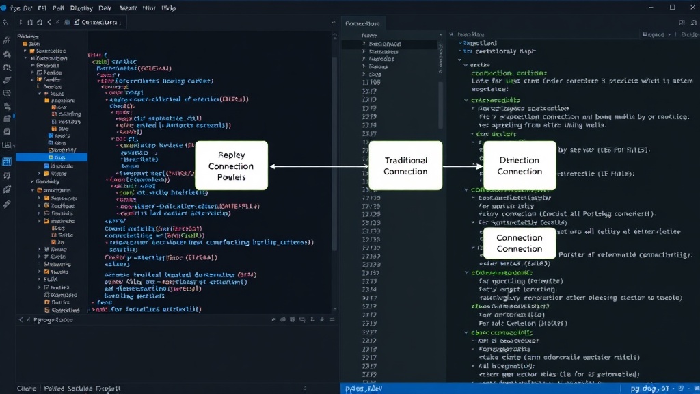This screenshot has height=394, width=700.
Task: Click the Traditional Connection diagram box
Action: pos(405,166)
